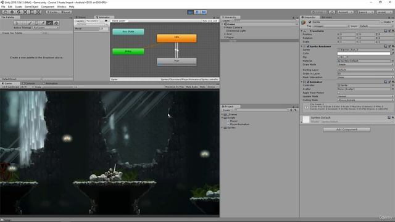Click the cloud services icon

pyautogui.click(x=332, y=12)
